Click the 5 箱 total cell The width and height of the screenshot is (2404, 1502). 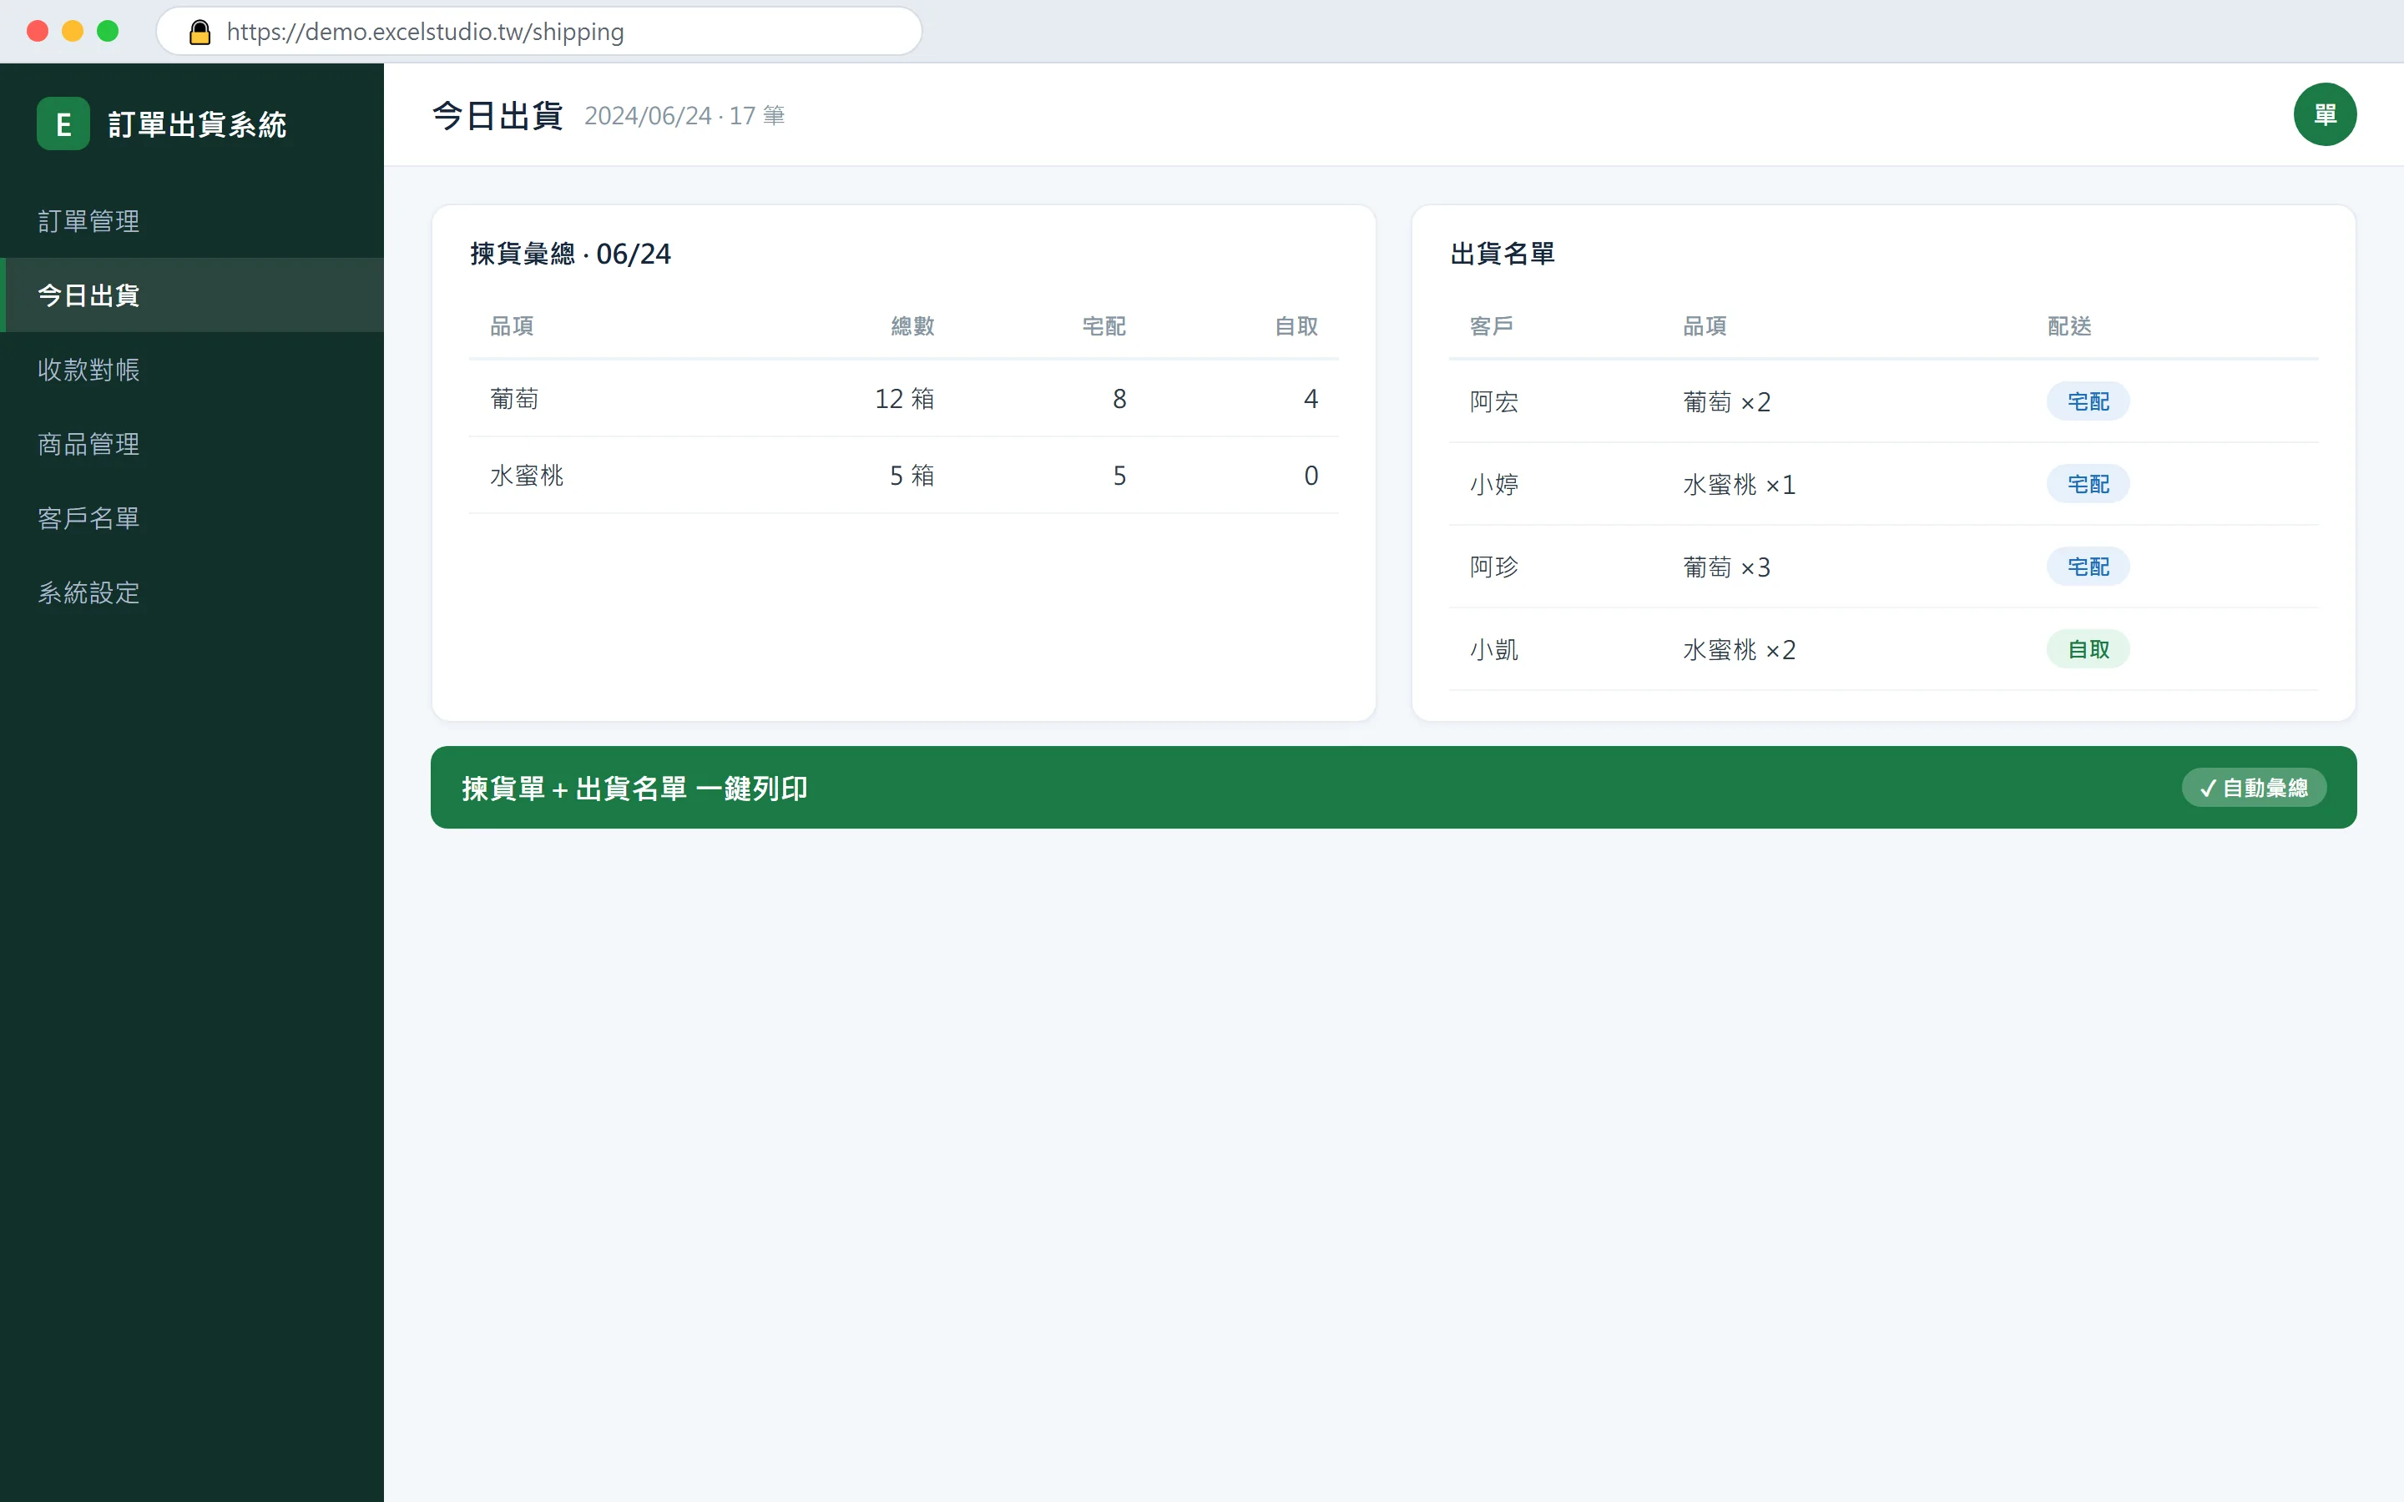pyautogui.click(x=912, y=475)
